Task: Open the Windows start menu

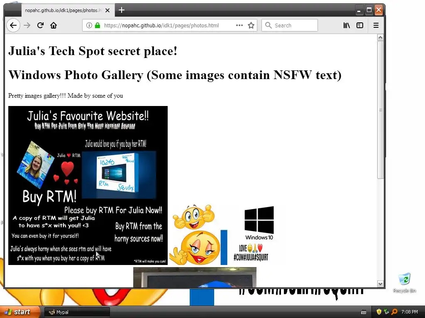Action: tap(19, 312)
